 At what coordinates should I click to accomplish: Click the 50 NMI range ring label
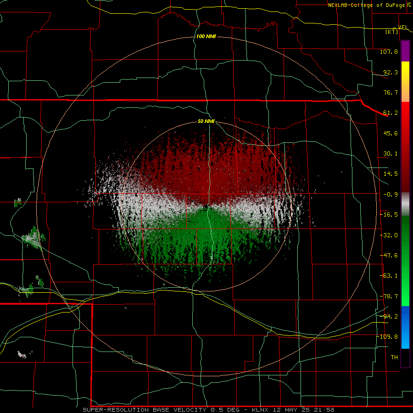pos(206,121)
